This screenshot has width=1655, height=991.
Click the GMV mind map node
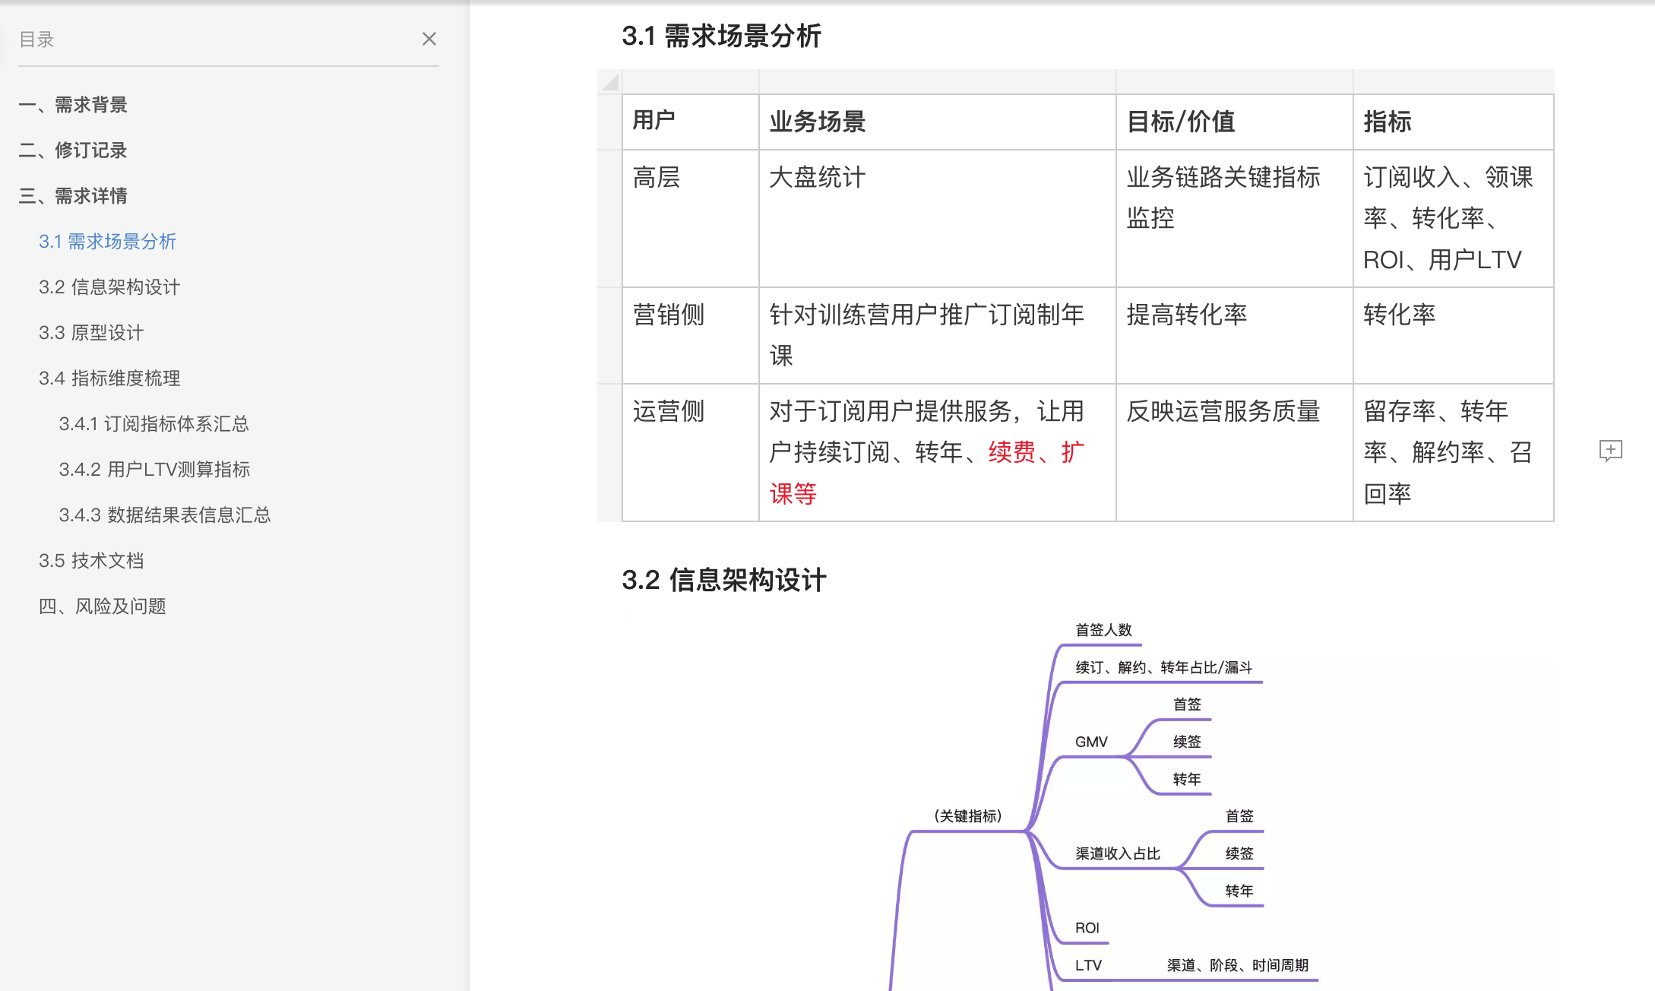coord(1091,742)
